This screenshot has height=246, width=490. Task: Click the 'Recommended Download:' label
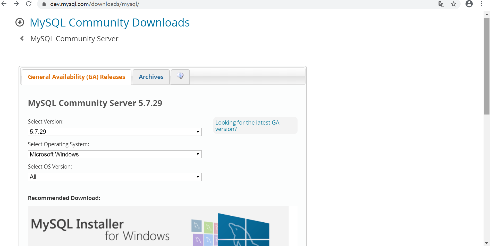64,198
